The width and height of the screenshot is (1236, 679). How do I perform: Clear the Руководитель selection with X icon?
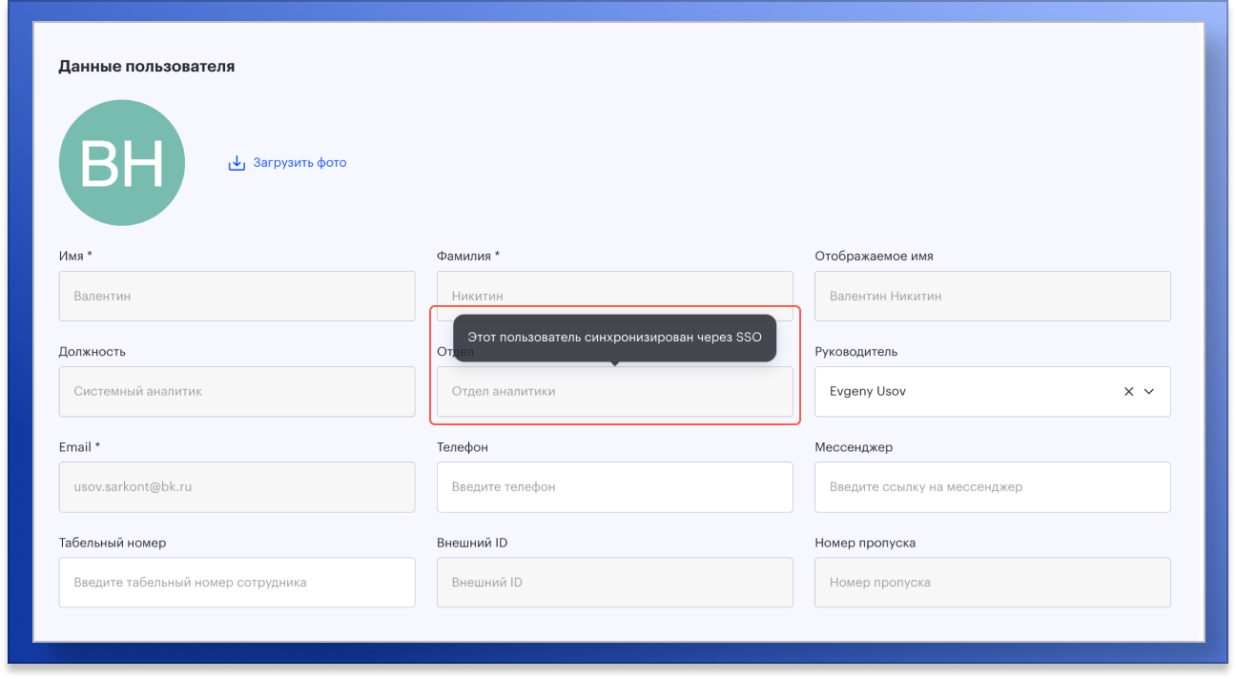click(x=1128, y=392)
